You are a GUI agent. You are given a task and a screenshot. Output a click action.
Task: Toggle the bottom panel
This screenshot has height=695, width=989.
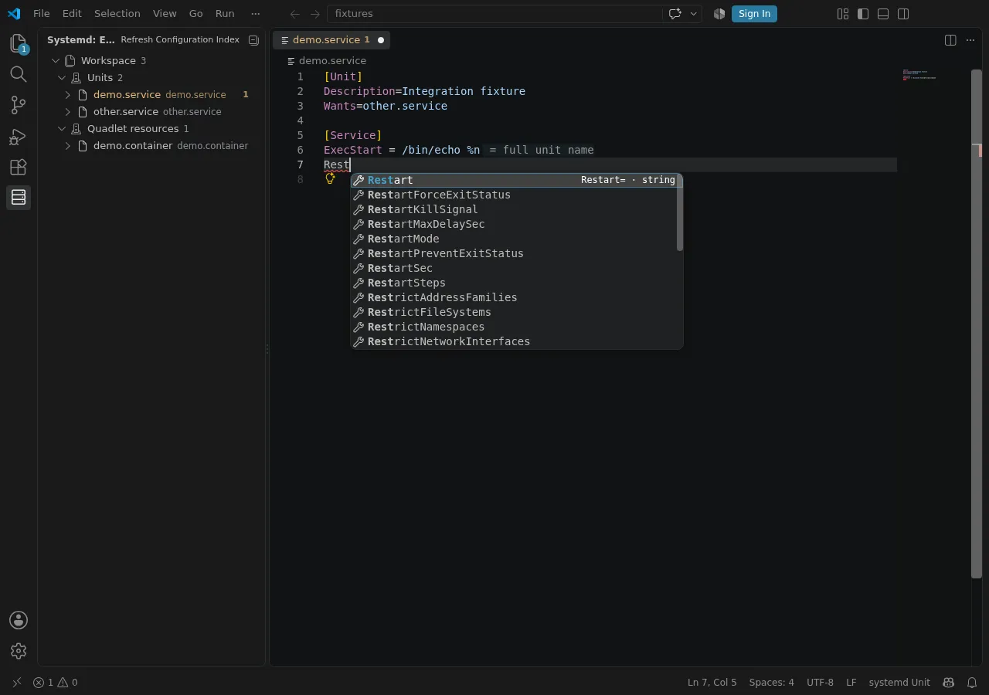click(x=883, y=14)
